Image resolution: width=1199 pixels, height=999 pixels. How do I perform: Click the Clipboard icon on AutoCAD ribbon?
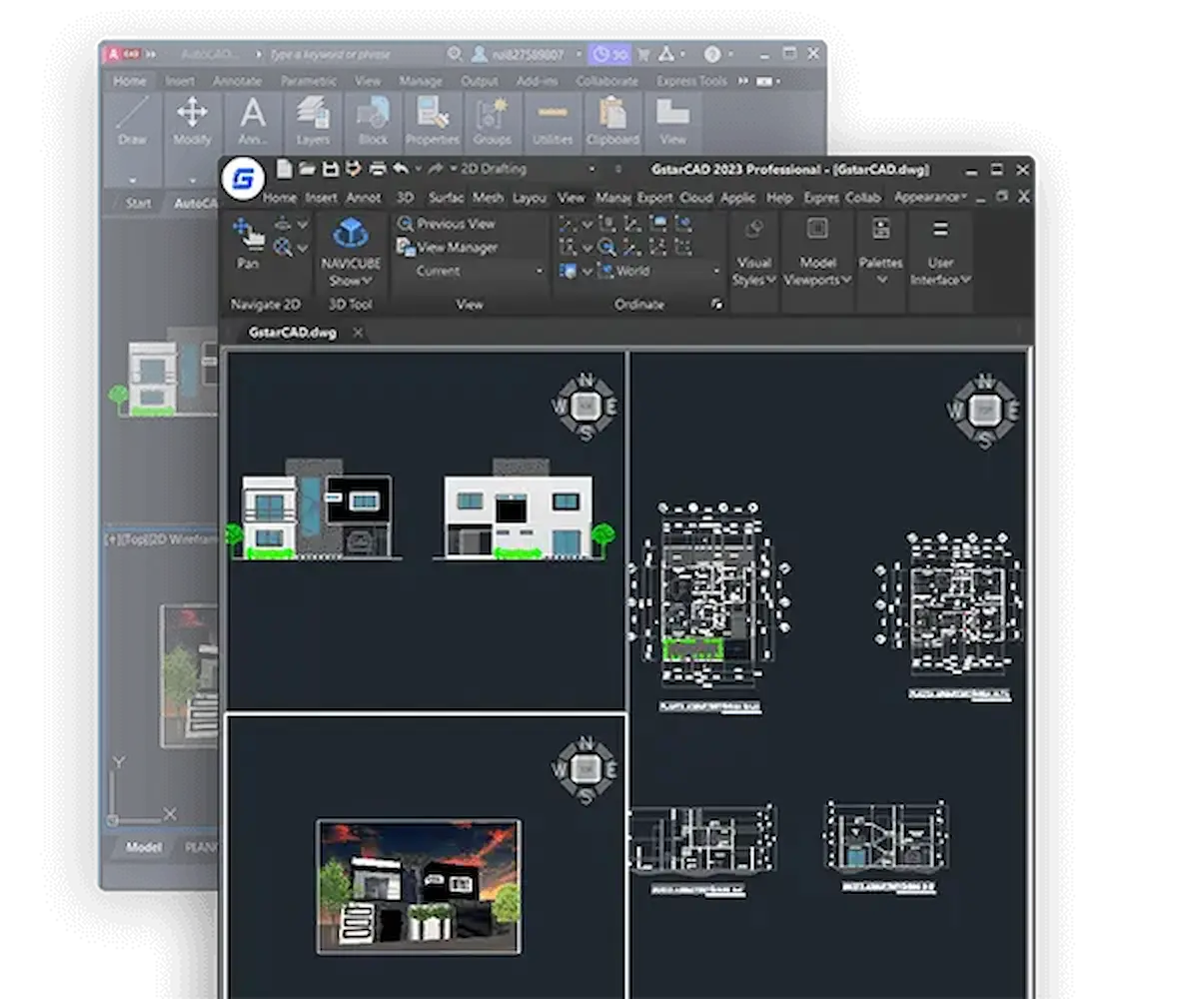click(612, 118)
